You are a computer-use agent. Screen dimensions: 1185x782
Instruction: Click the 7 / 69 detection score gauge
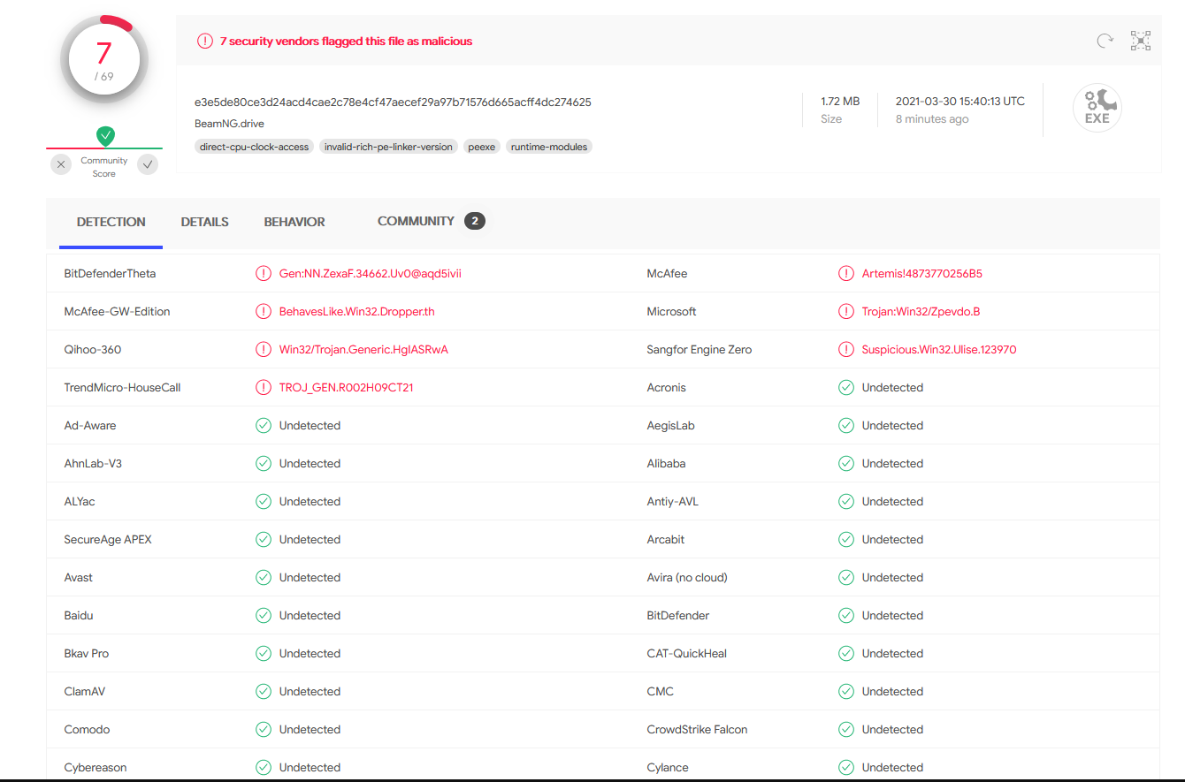coord(104,59)
